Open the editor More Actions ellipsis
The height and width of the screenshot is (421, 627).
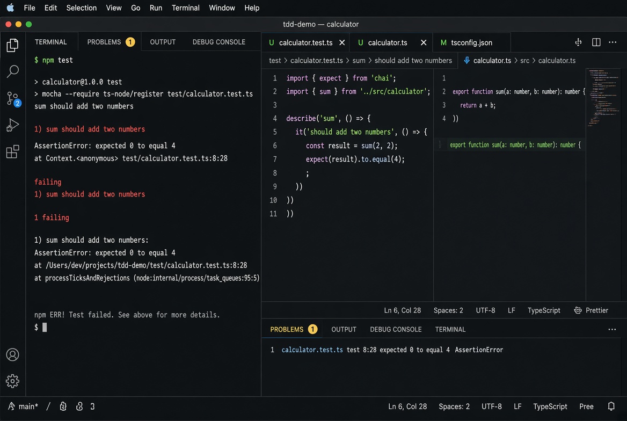coord(612,42)
